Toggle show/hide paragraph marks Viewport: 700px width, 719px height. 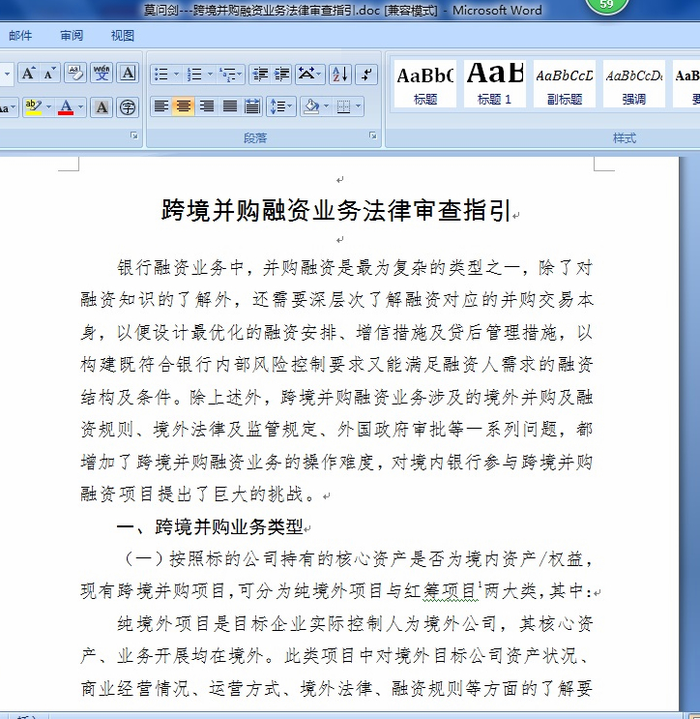[366, 74]
